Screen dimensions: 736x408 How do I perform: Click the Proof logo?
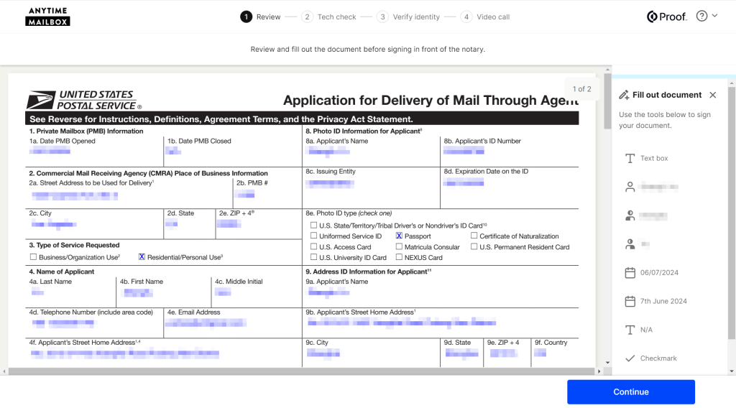tap(666, 17)
